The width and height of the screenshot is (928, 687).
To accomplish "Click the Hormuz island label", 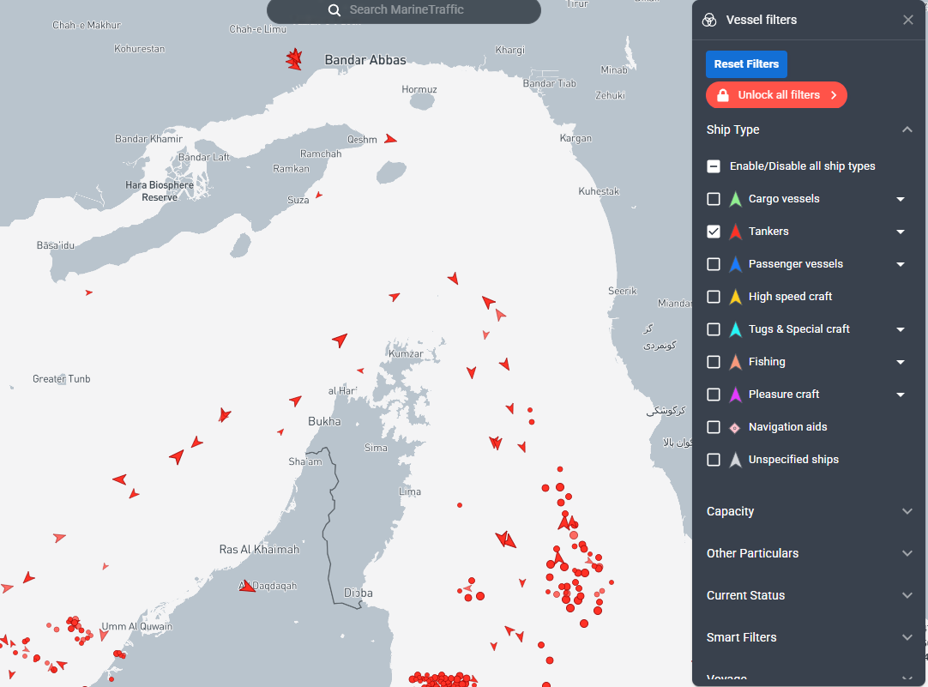I will pyautogui.click(x=419, y=89).
